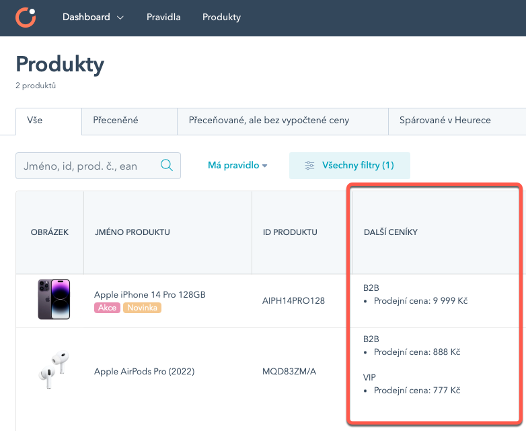The width and height of the screenshot is (526, 431).
Task: Switch to the Přeceněné tab
Action: tap(116, 121)
